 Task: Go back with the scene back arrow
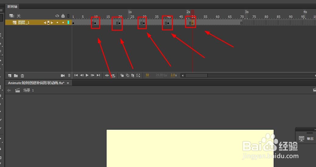point(9,90)
